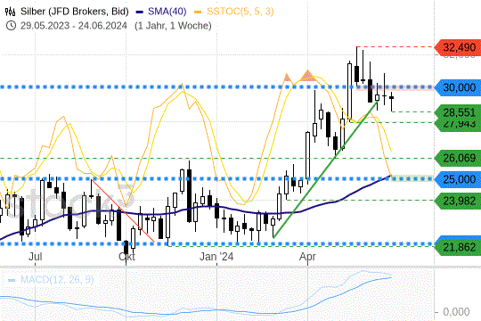Click the Jan '24 time axis label
This screenshot has width=481, height=321.
click(x=216, y=257)
